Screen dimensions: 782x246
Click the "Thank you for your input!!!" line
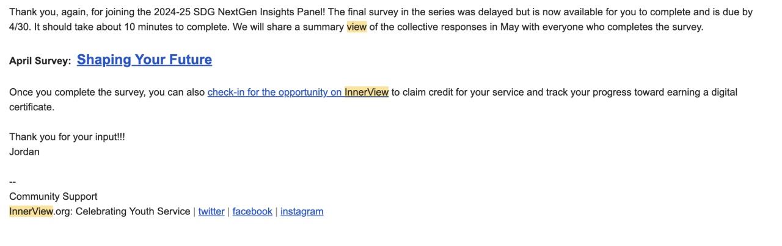(x=67, y=138)
